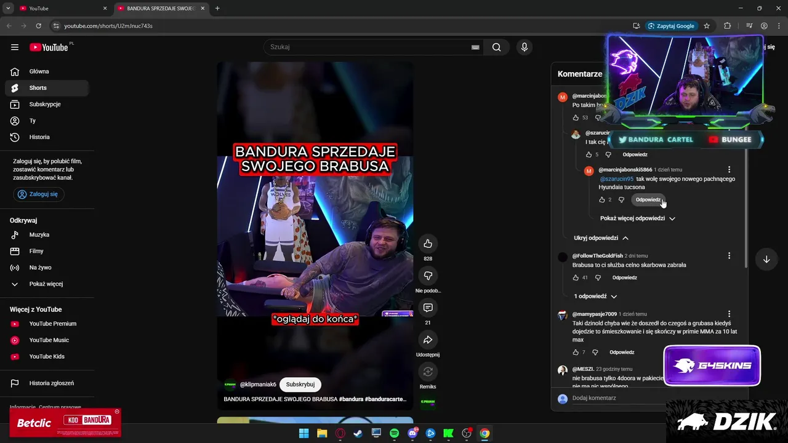Dislike the Hyundaia tucsona reply
This screenshot has height=443, width=788.
[621, 200]
